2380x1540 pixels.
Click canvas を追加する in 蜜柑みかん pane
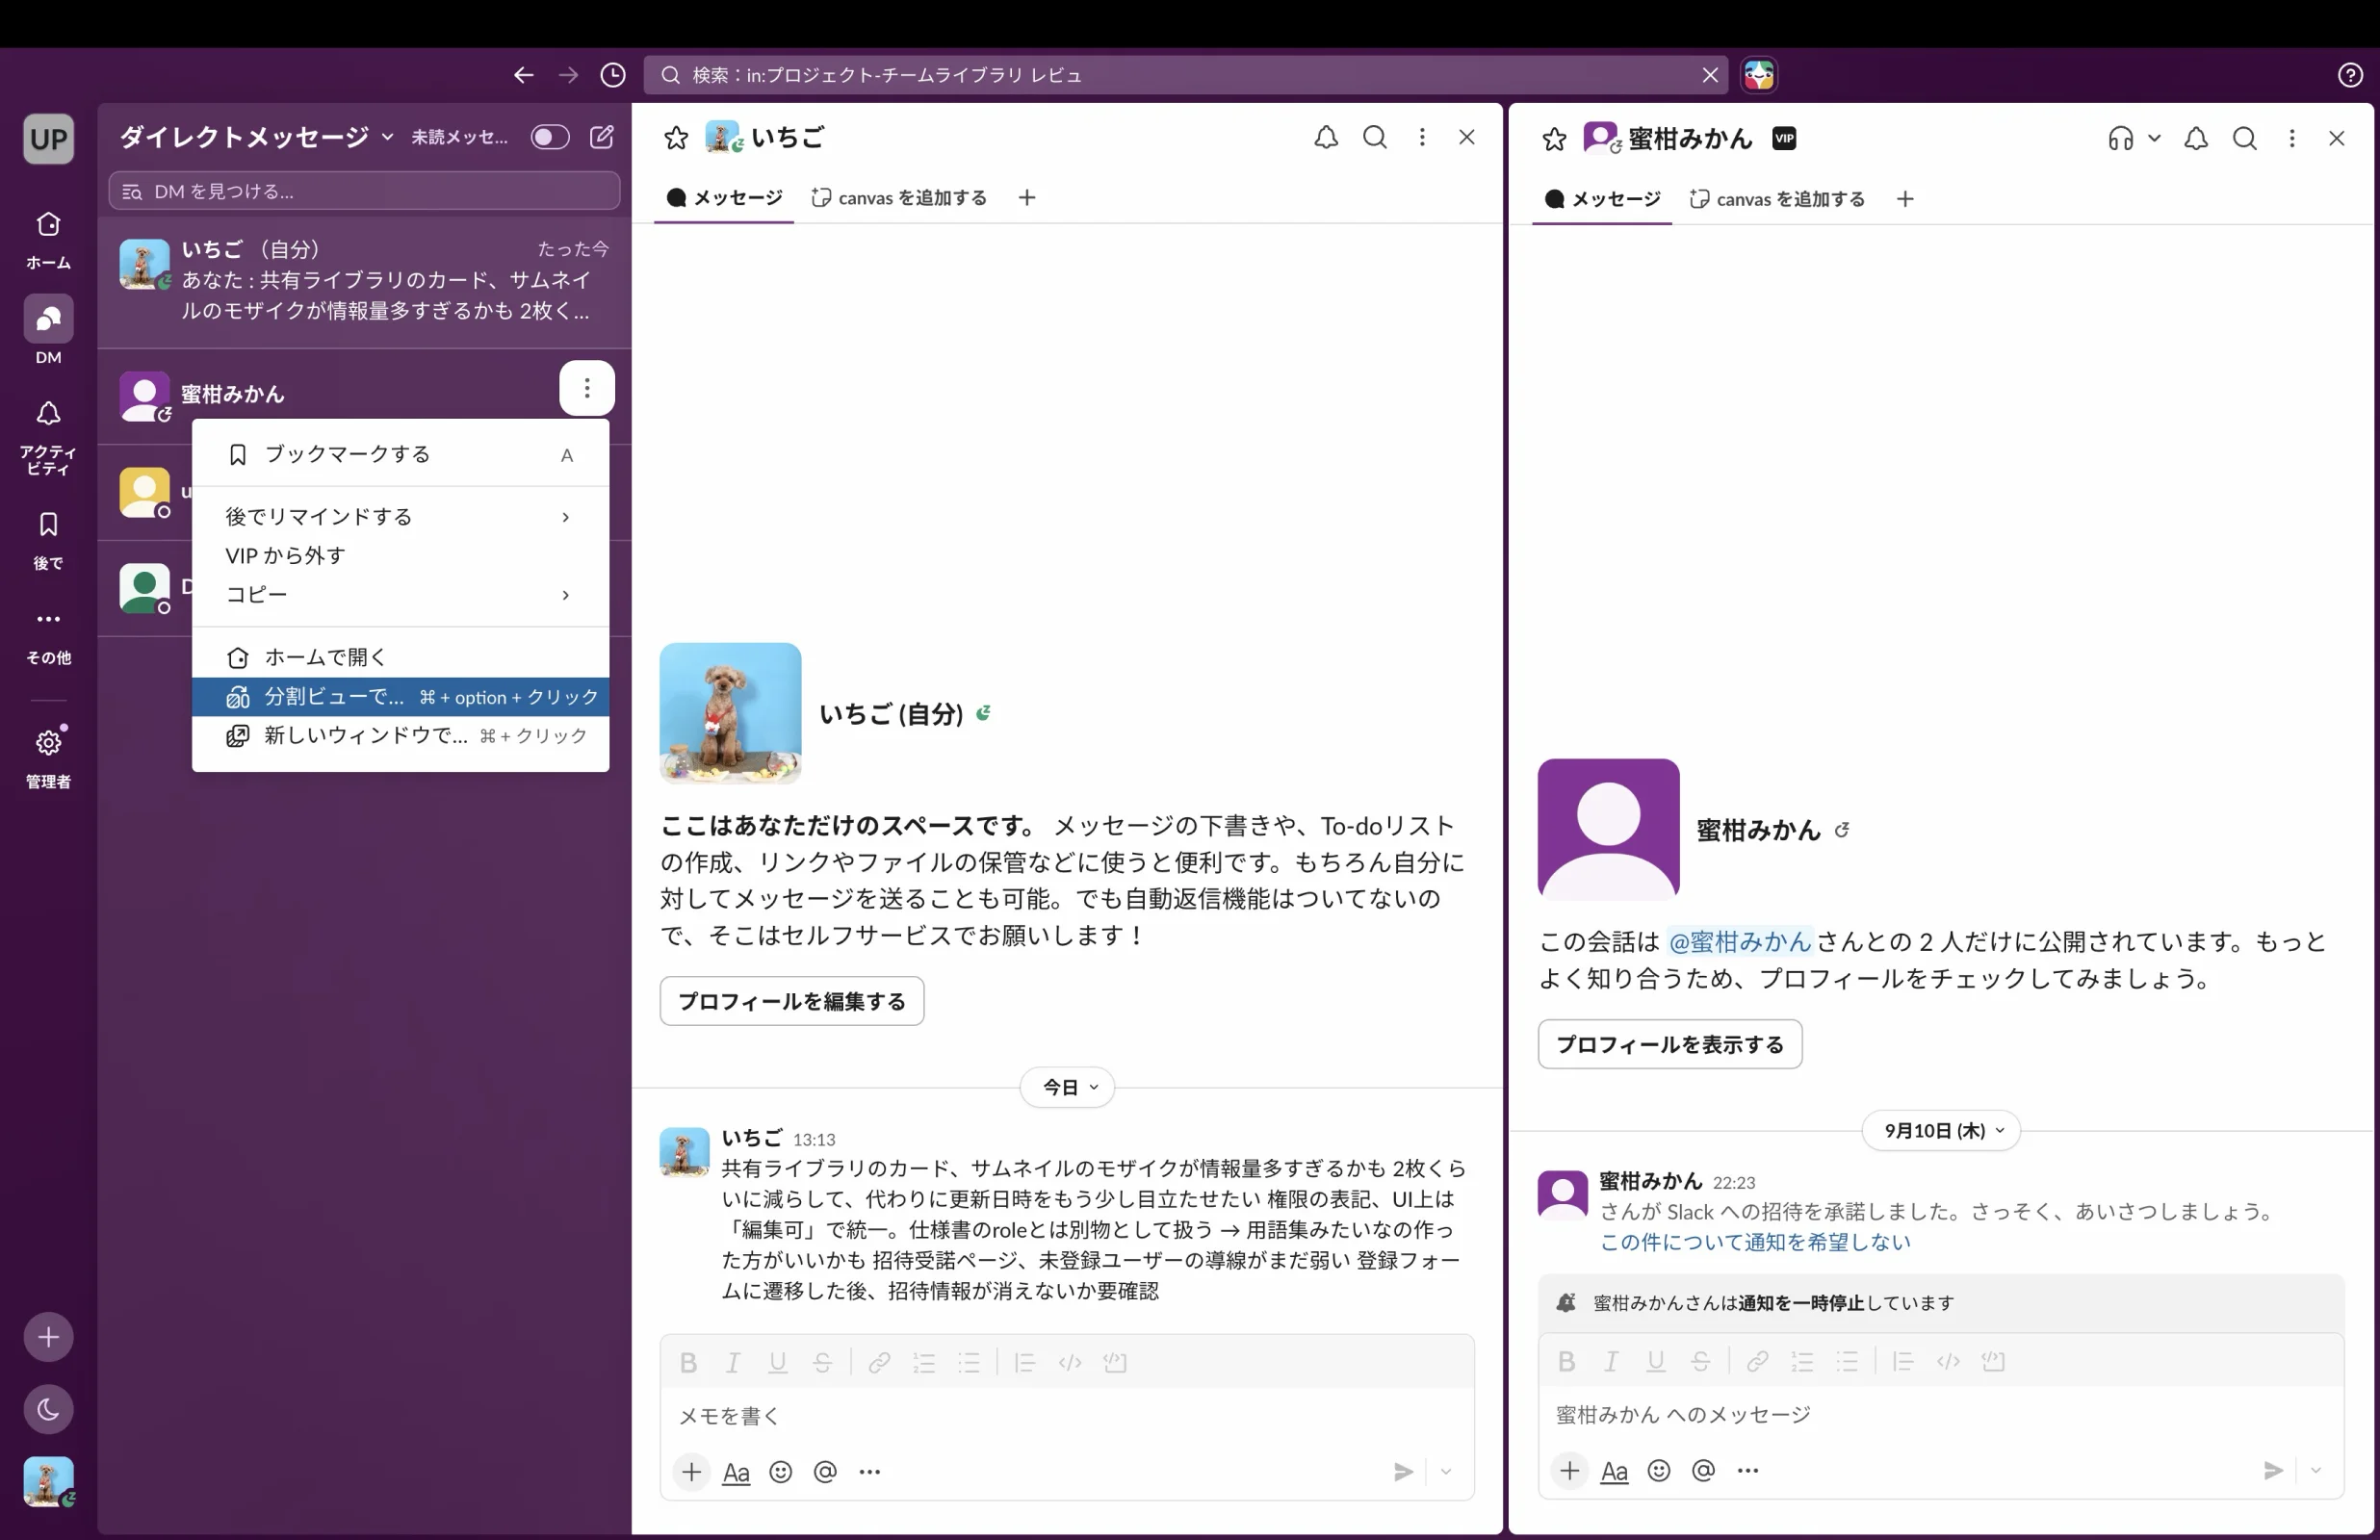[x=1778, y=199]
